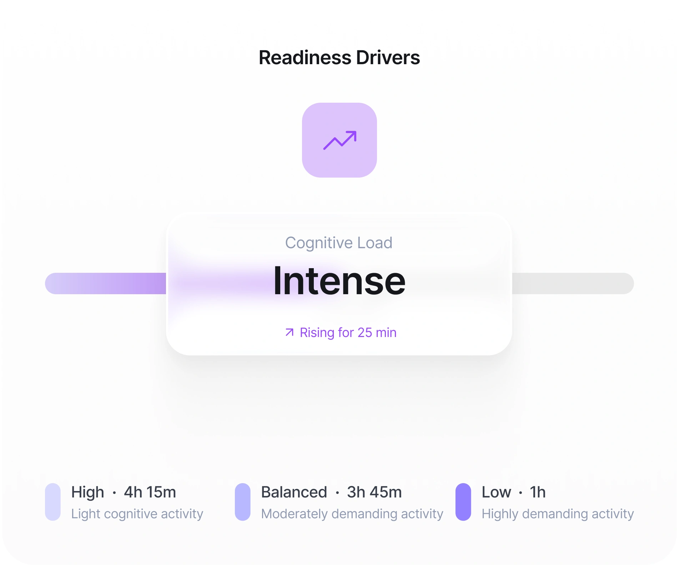Click the High · 4h 15m entry
679x567 pixels.
[x=124, y=492]
